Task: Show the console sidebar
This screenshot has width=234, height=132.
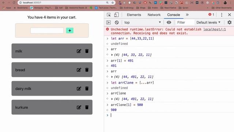Action: coord(109,22)
